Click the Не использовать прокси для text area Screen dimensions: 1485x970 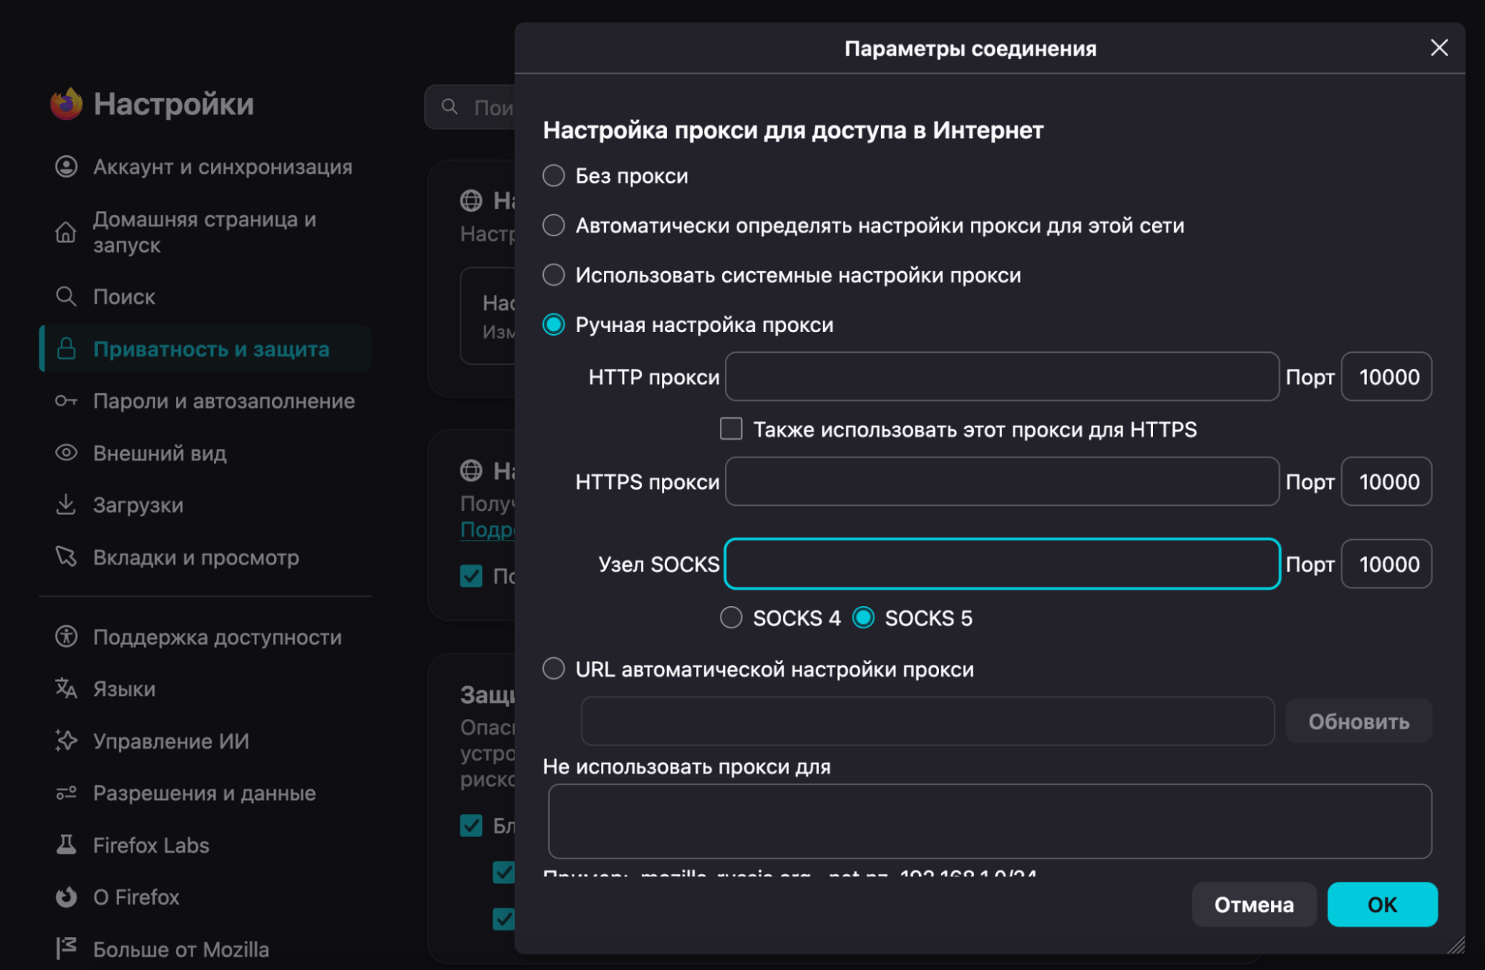coord(990,821)
